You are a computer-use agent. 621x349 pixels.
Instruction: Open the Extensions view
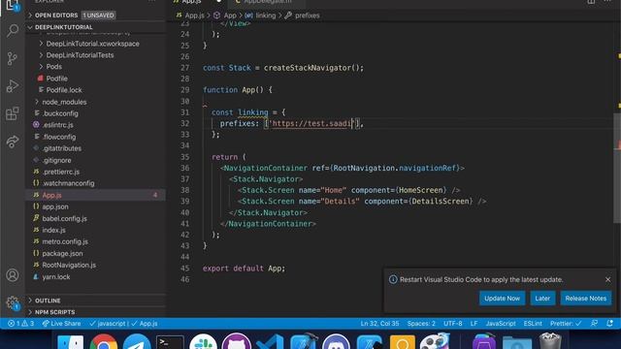point(13,113)
